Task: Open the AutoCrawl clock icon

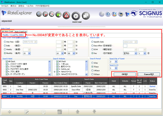Action: click(76, 16)
